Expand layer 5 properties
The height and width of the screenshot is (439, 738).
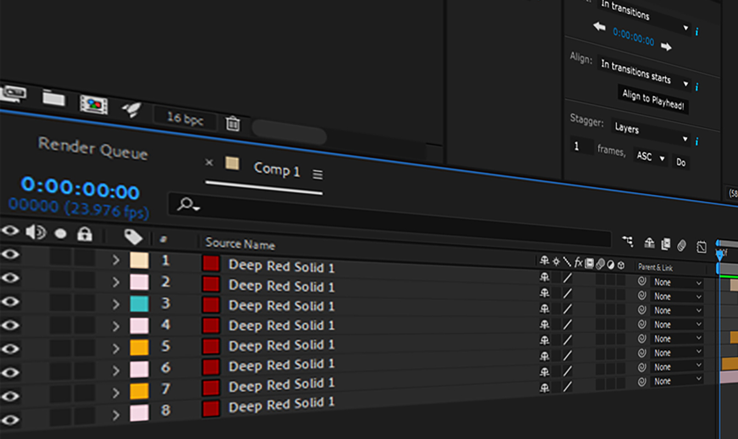tap(116, 348)
